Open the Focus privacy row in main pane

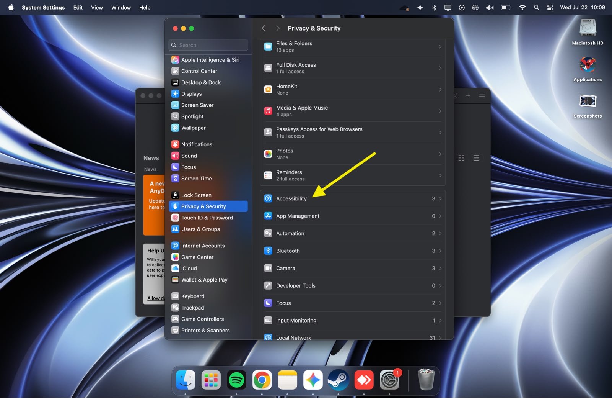[353, 303]
